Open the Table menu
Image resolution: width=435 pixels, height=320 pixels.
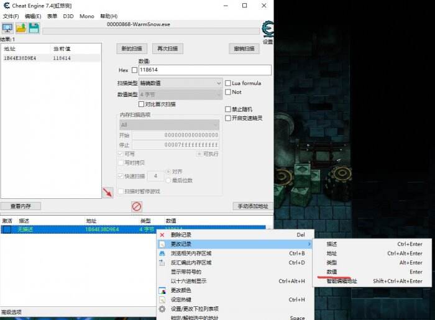click(52, 16)
